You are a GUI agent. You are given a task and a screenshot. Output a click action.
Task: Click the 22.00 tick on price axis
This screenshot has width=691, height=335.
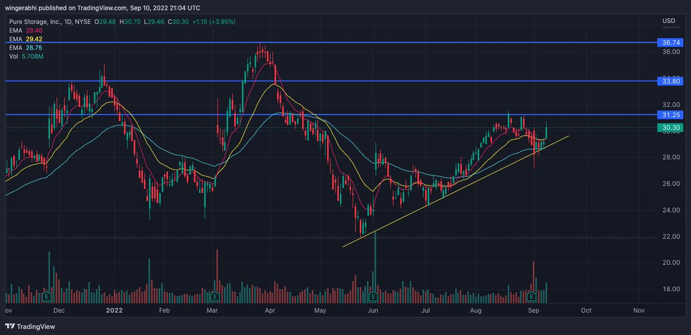click(x=671, y=237)
